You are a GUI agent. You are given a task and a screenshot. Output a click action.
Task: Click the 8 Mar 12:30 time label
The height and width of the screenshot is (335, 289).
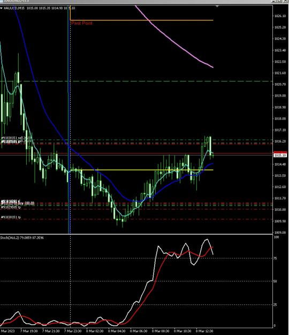point(204,331)
